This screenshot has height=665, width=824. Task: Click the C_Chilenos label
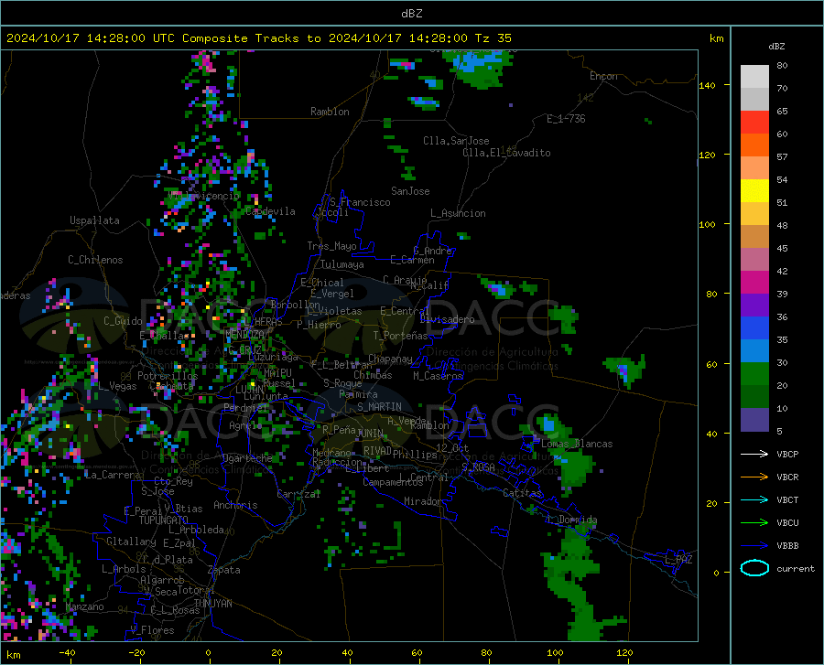[x=95, y=260]
